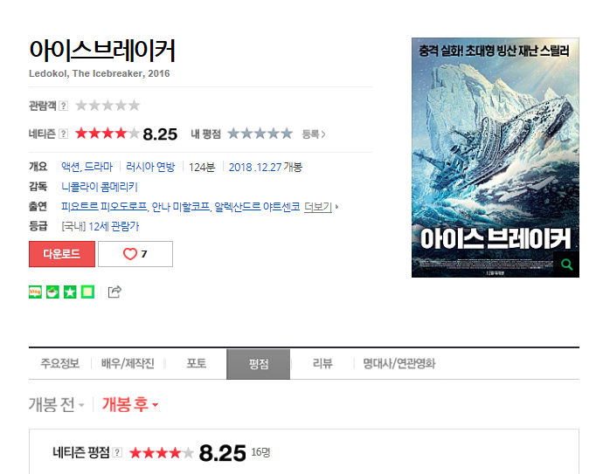Expand the 개봉 후 dropdown
Image resolution: width=610 pixels, height=474 pixels.
130,405
